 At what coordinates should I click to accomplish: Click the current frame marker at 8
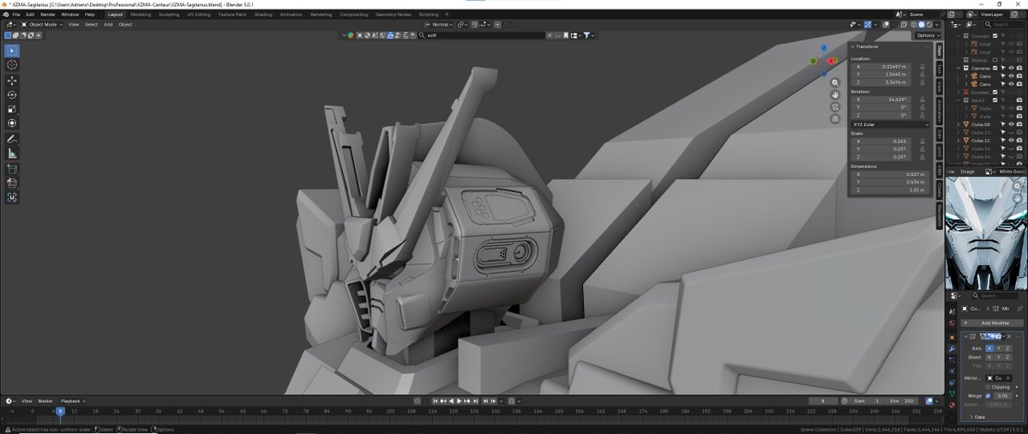(x=60, y=410)
